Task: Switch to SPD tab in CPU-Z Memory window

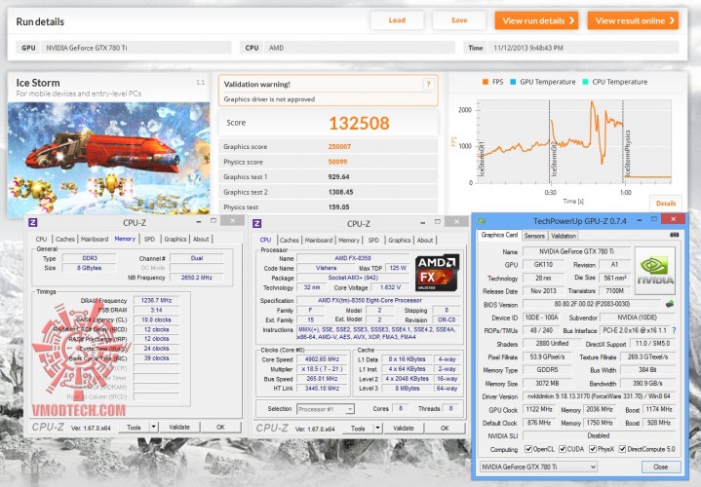Action: pyautogui.click(x=149, y=239)
